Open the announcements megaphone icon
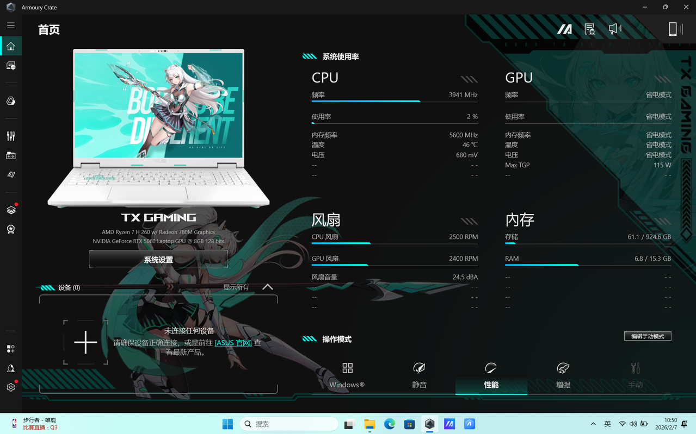 615,29
